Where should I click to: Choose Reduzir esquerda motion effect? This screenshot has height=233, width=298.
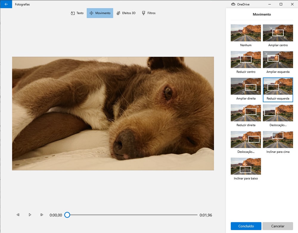point(278,86)
